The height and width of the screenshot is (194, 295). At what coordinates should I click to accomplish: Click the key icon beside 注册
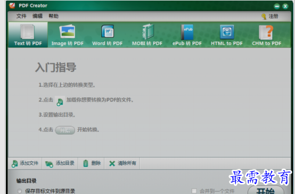pyautogui.click(x=264, y=16)
